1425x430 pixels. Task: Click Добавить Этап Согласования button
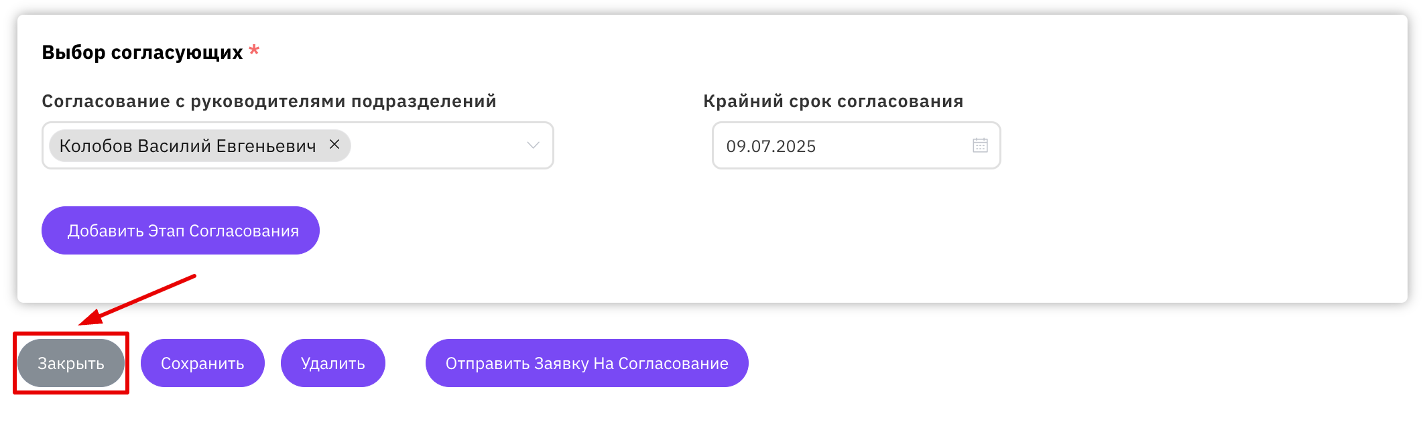point(180,230)
